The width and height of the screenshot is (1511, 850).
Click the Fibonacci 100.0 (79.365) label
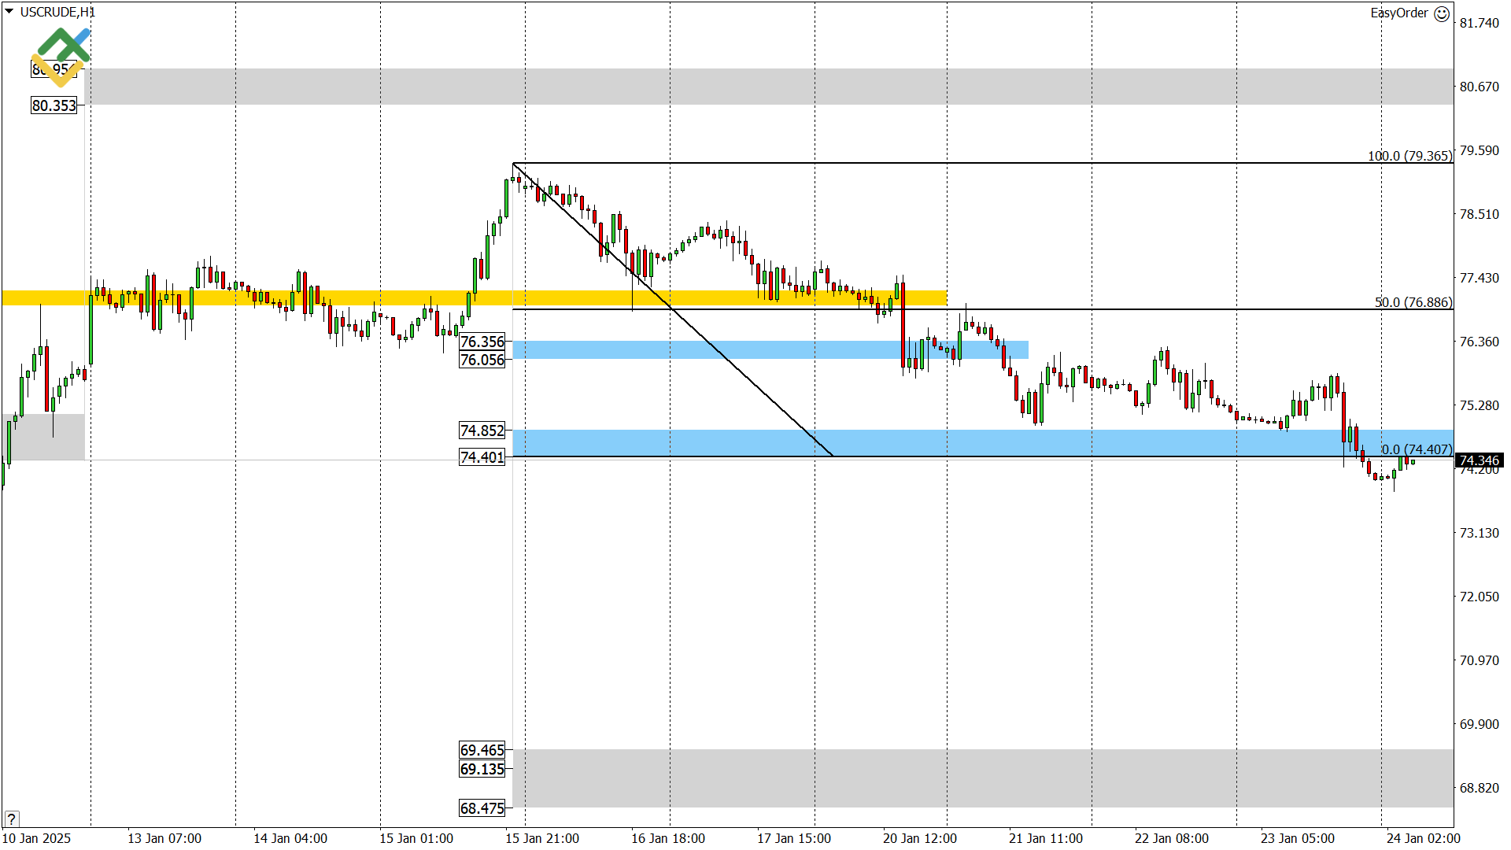pos(1409,156)
